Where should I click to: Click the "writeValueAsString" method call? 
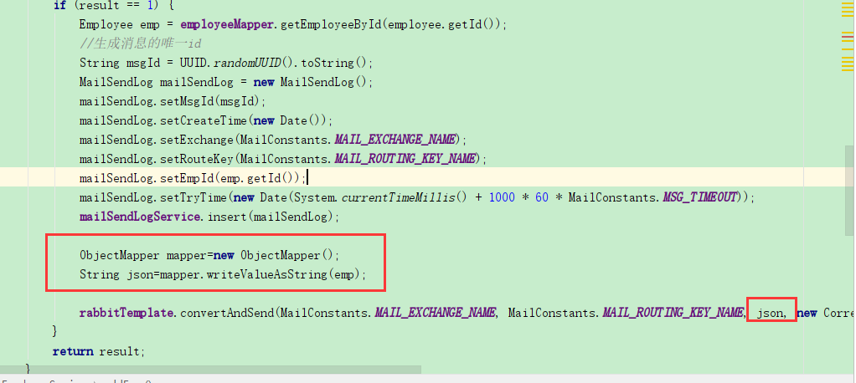click(x=266, y=274)
